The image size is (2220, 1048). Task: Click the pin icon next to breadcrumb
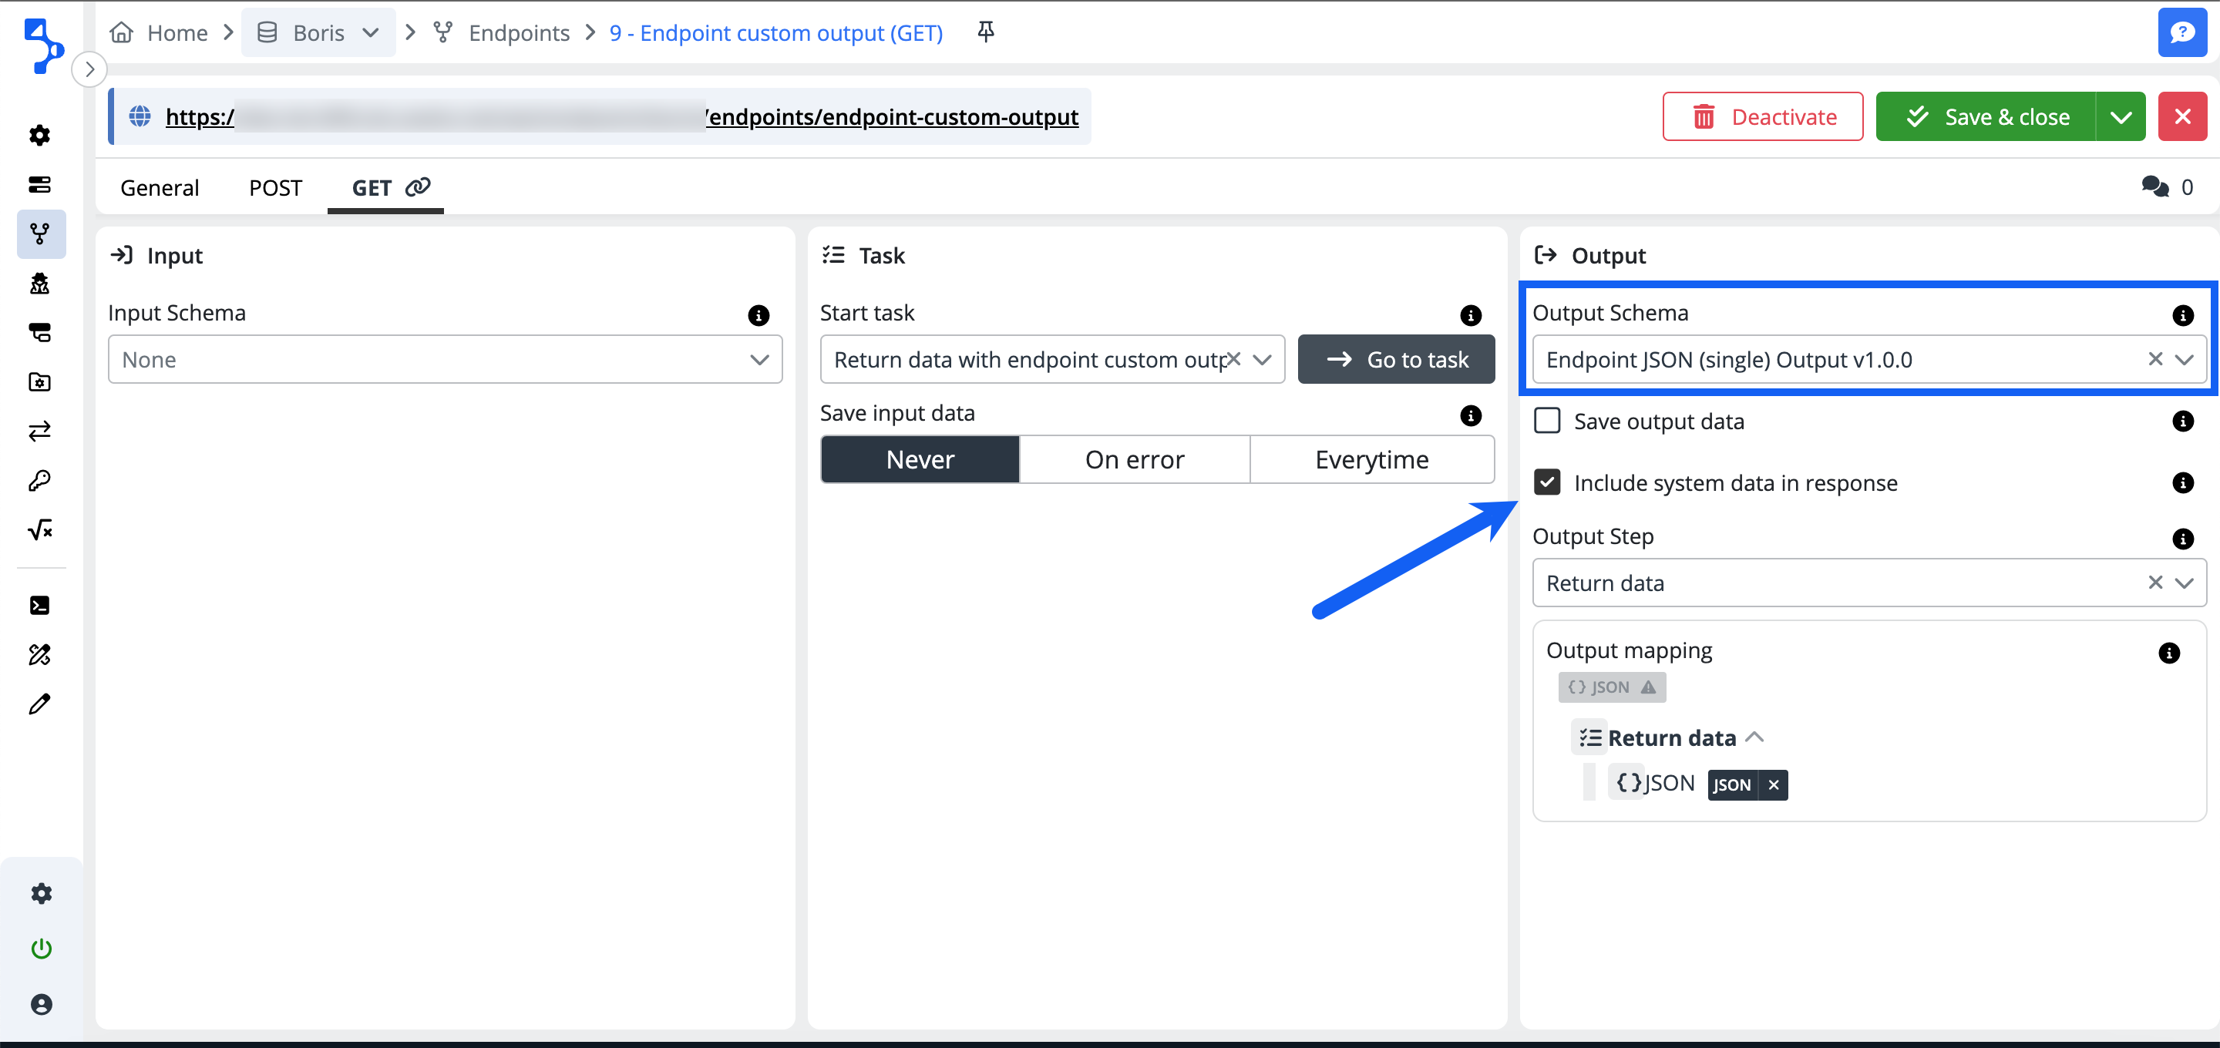986,32
